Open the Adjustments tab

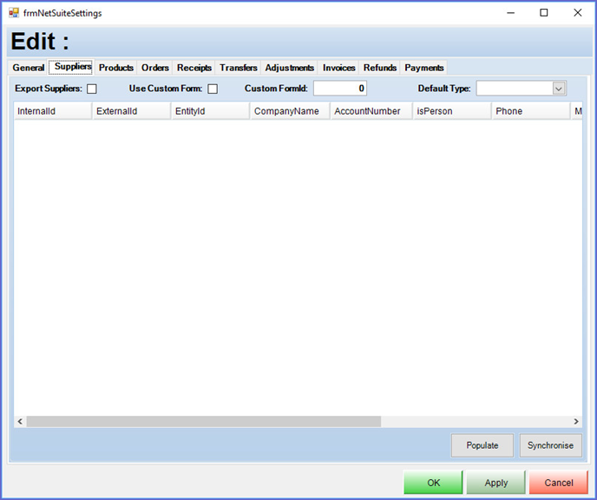click(x=290, y=68)
